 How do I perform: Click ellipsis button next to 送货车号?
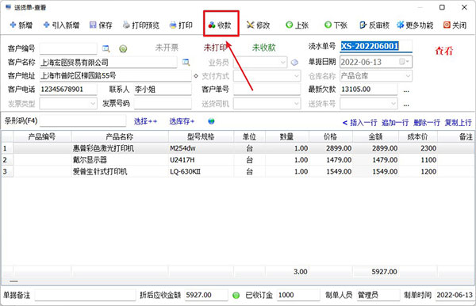click(406, 104)
